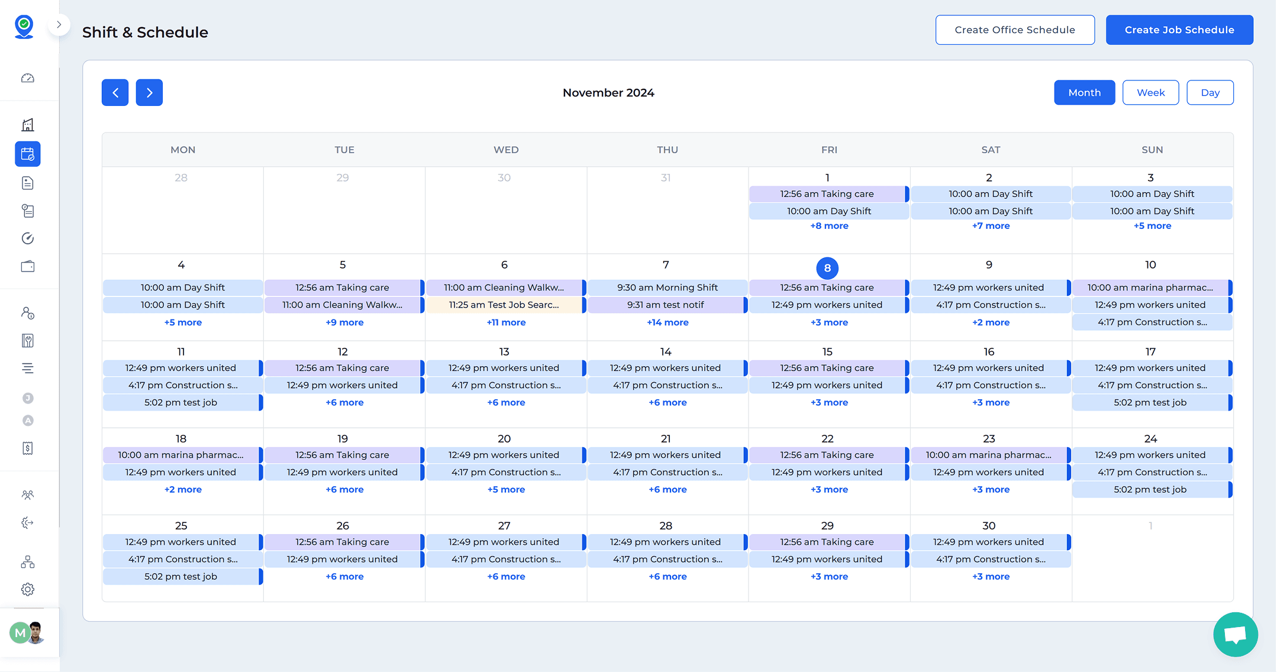Open the live chat bubble
The image size is (1277, 672).
click(1236, 634)
